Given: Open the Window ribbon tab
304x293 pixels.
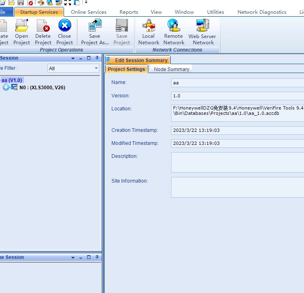Looking at the screenshot, I should 184,12.
